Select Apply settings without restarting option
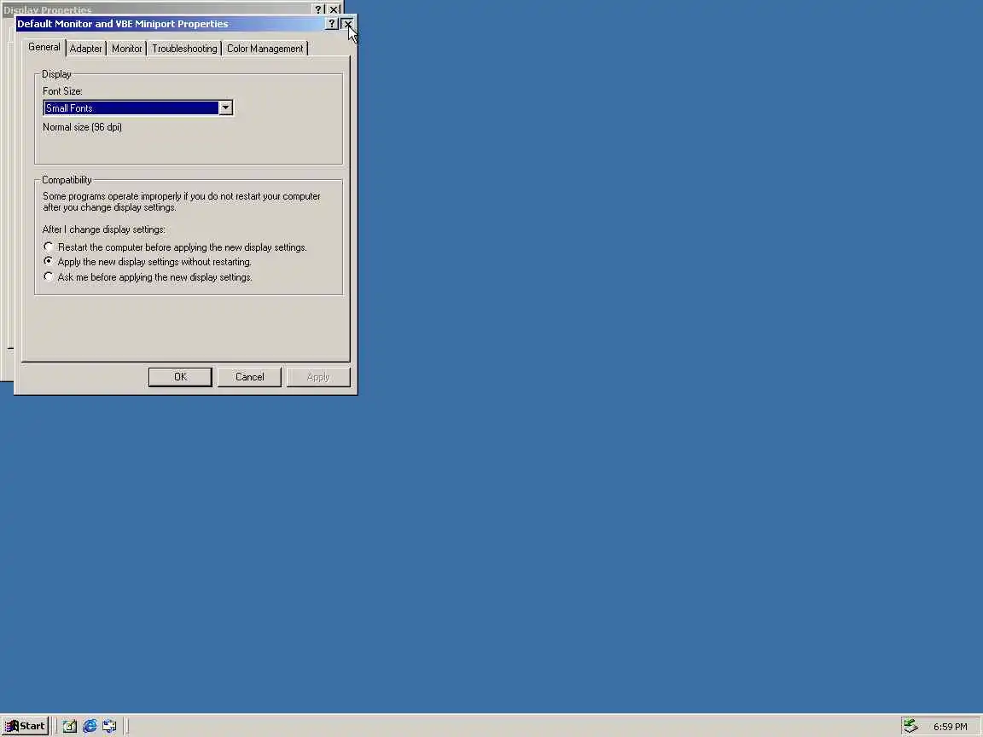 (x=148, y=262)
